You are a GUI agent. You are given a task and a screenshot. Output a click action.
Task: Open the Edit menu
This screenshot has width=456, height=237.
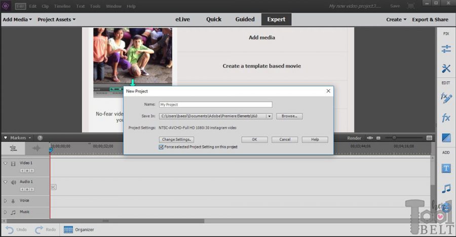pos(32,6)
